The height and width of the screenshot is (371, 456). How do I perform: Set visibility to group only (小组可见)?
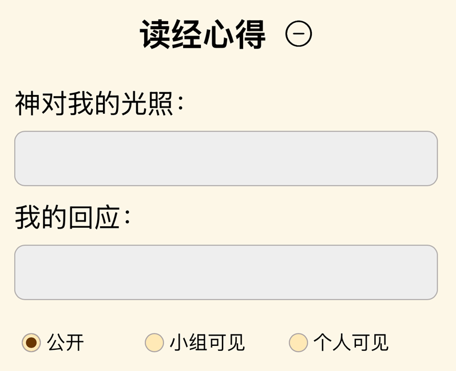[x=154, y=342]
